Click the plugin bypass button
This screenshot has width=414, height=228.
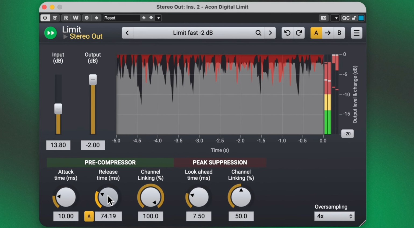[x=55, y=18]
